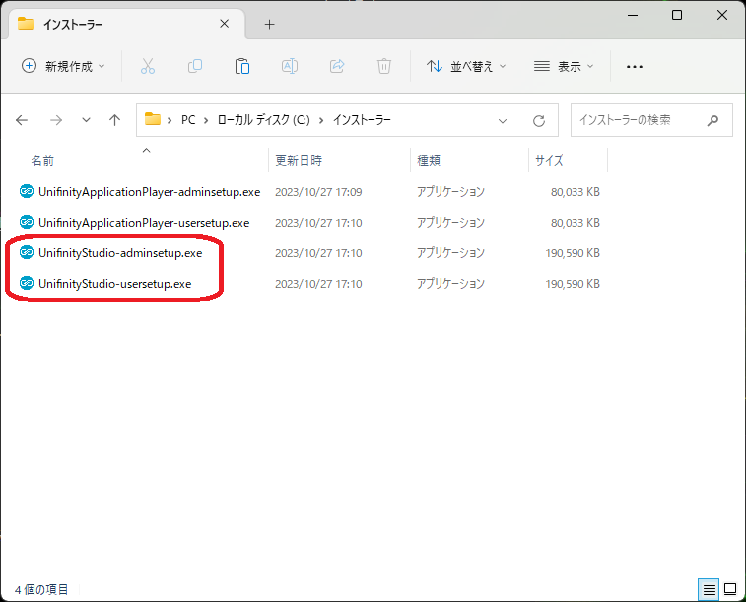Select UnifinityStudio-adminsetup.exe file
The image size is (746, 602).
[119, 253]
